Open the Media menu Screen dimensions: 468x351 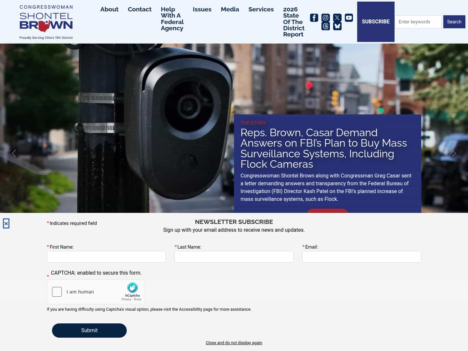click(x=230, y=9)
